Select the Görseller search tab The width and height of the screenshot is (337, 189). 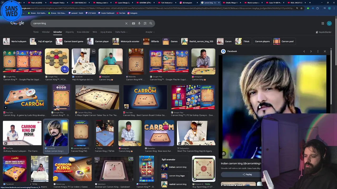pyautogui.click(x=58, y=32)
